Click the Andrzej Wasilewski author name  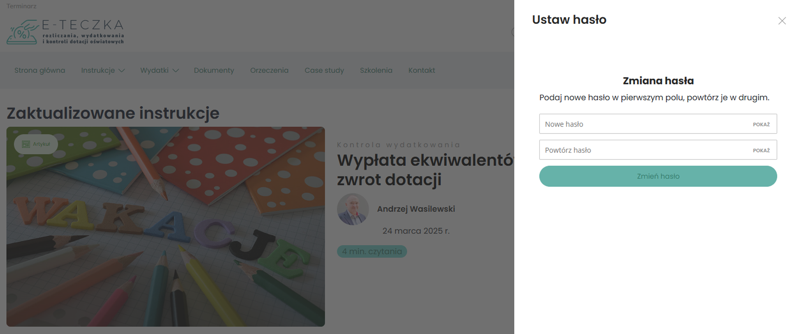tap(416, 209)
